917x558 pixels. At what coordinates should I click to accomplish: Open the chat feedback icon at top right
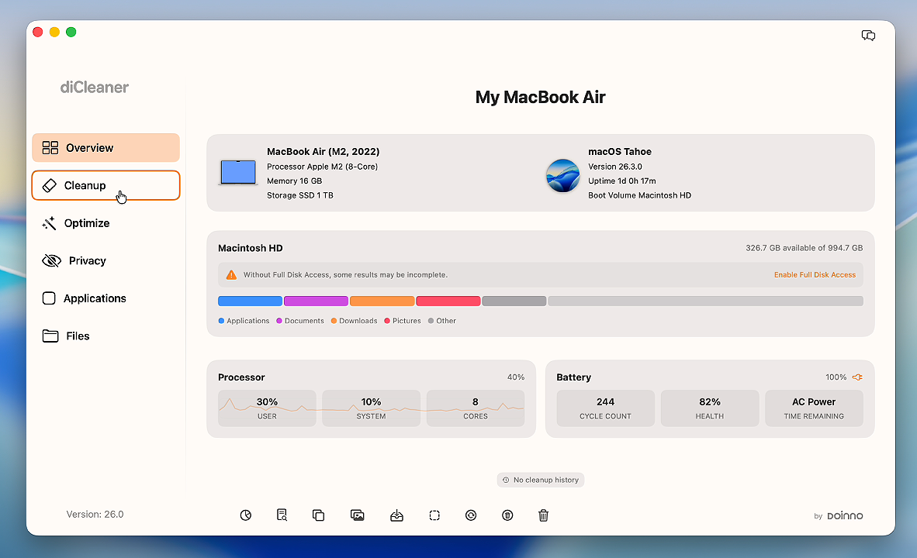click(x=868, y=36)
